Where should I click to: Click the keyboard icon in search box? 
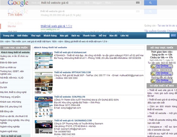coord(138,3)
